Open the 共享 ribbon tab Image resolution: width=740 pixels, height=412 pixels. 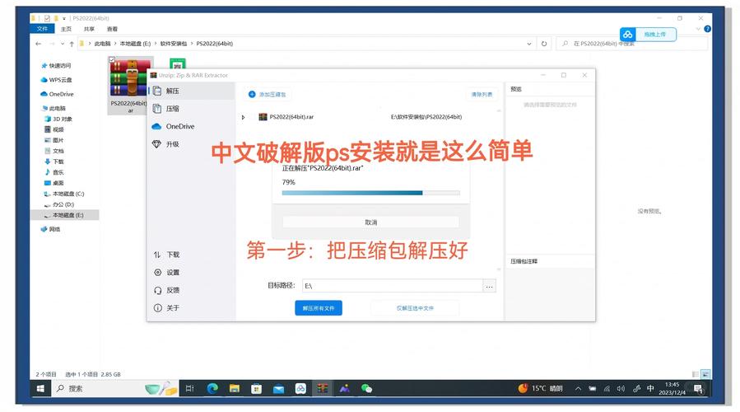pyautogui.click(x=89, y=29)
